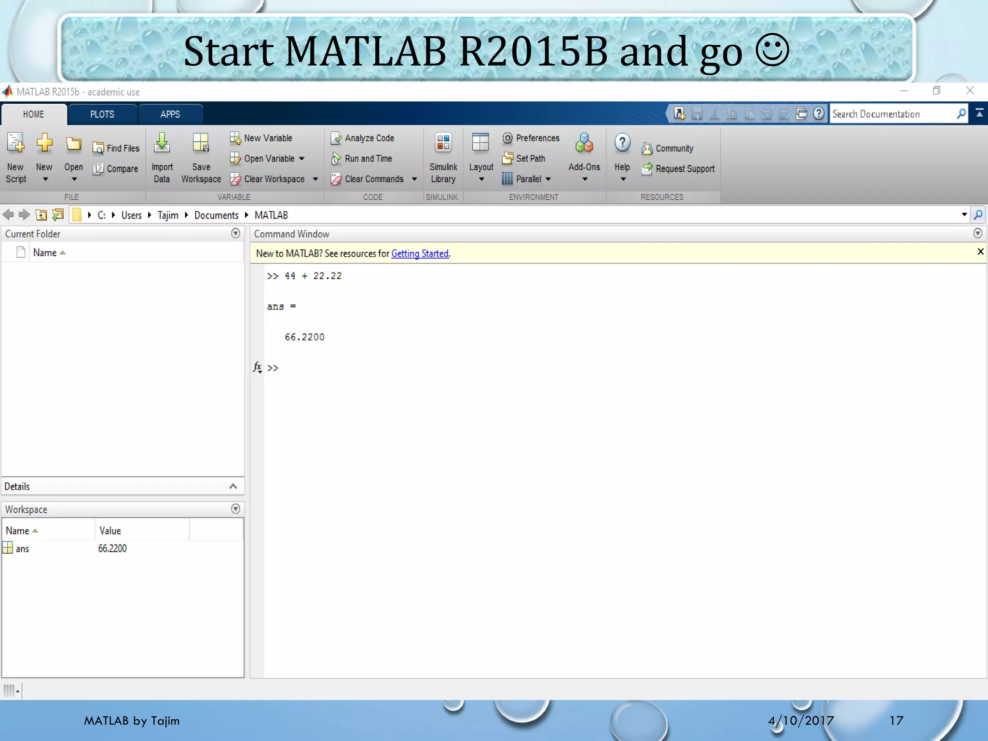Click the status bar busy indicator
The width and height of the screenshot is (988, 741).
point(11,691)
